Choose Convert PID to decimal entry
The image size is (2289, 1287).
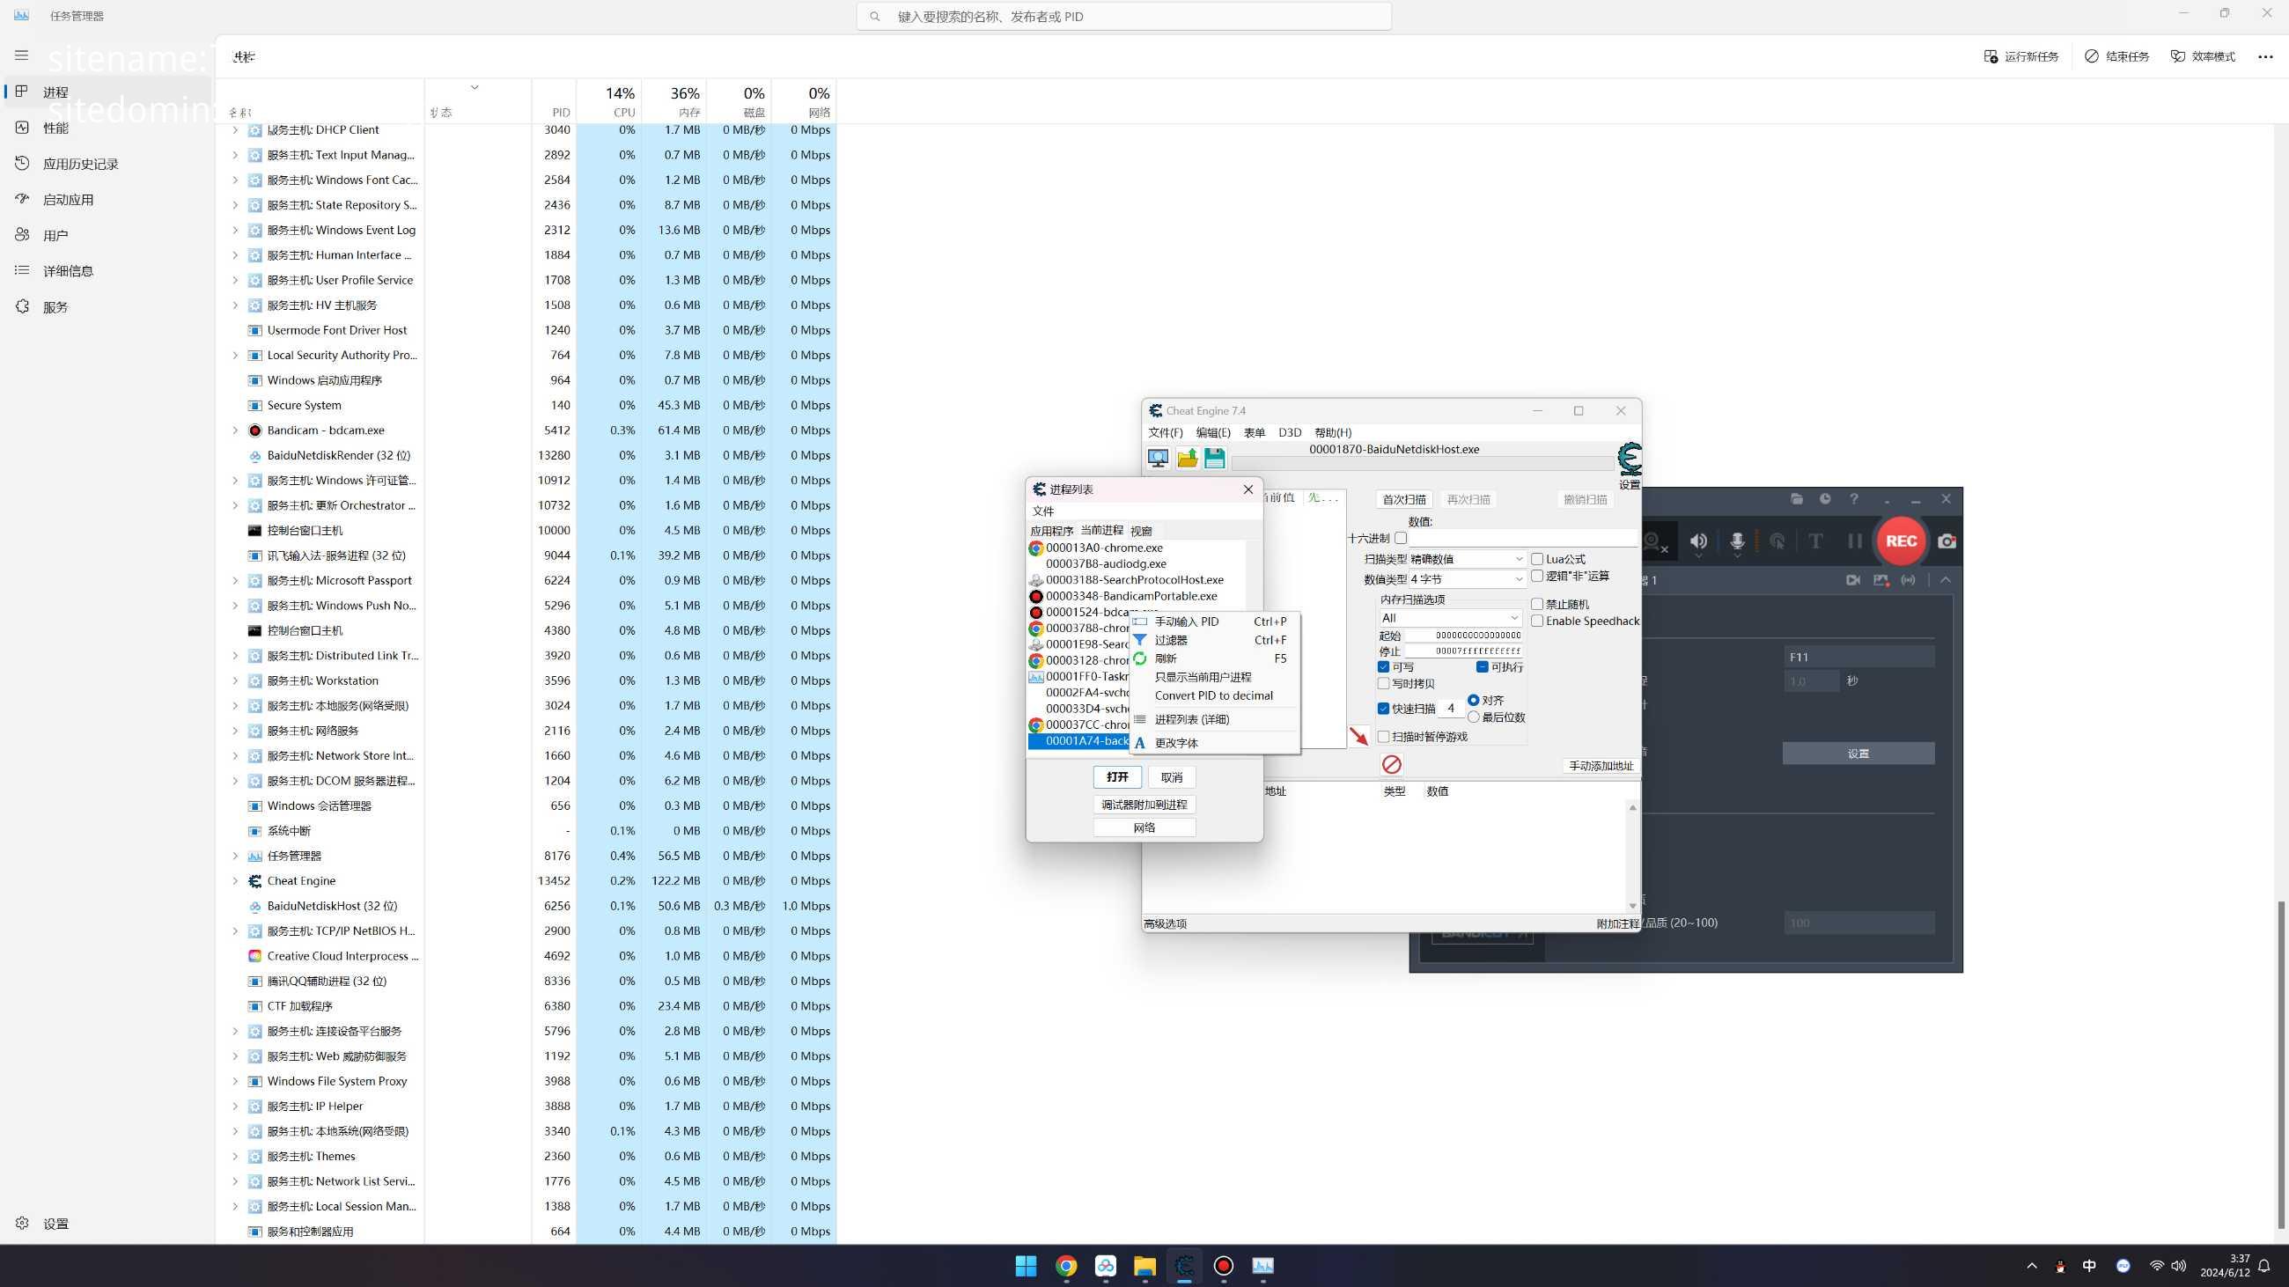[1214, 695]
